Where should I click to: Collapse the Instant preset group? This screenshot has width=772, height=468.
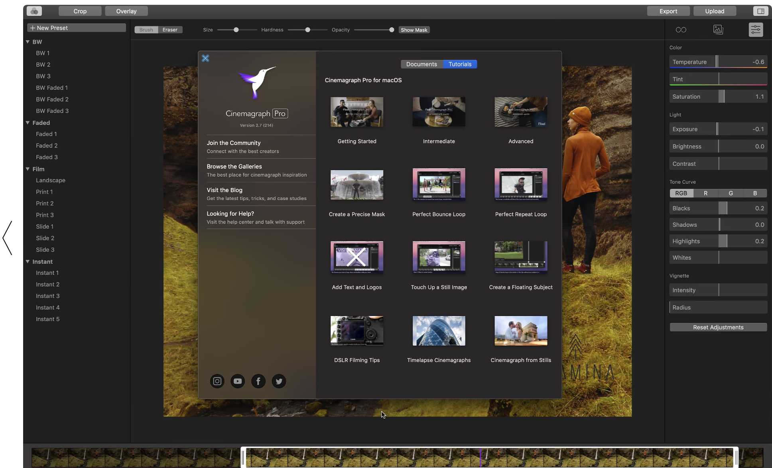(x=28, y=261)
